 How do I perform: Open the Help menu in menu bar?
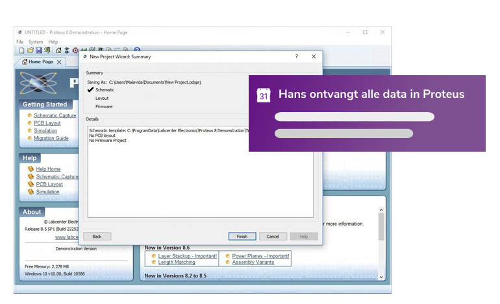53,41
